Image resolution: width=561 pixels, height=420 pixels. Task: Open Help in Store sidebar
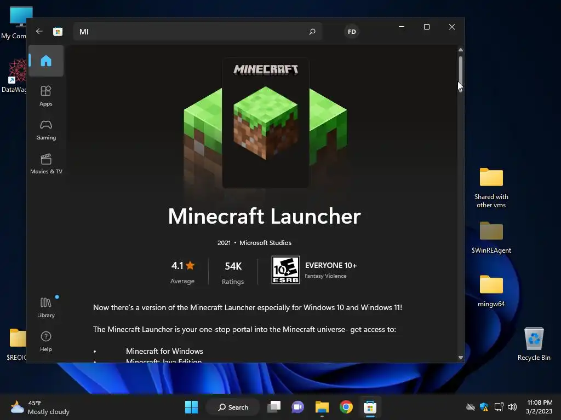click(46, 341)
